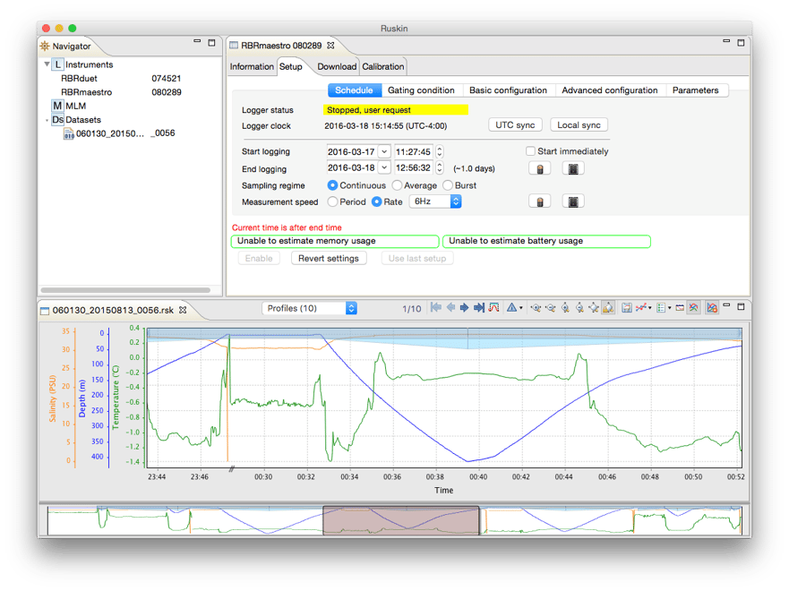The height and width of the screenshot is (591, 789).
Task: Click the save plot icon in toolbar
Action: pyautogui.click(x=627, y=308)
